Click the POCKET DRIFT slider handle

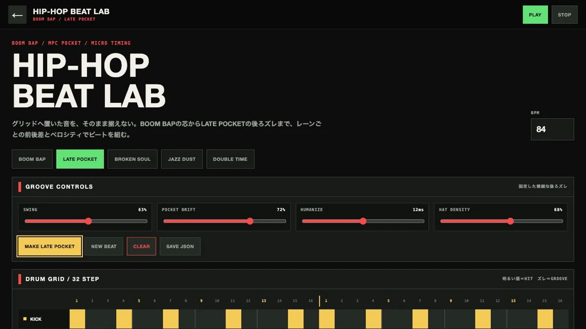(x=250, y=221)
